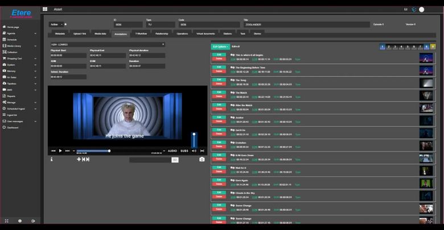Image resolution: width=444 pixels, height=230 pixels.
Task: Play the video preview
Action: (x=60, y=151)
